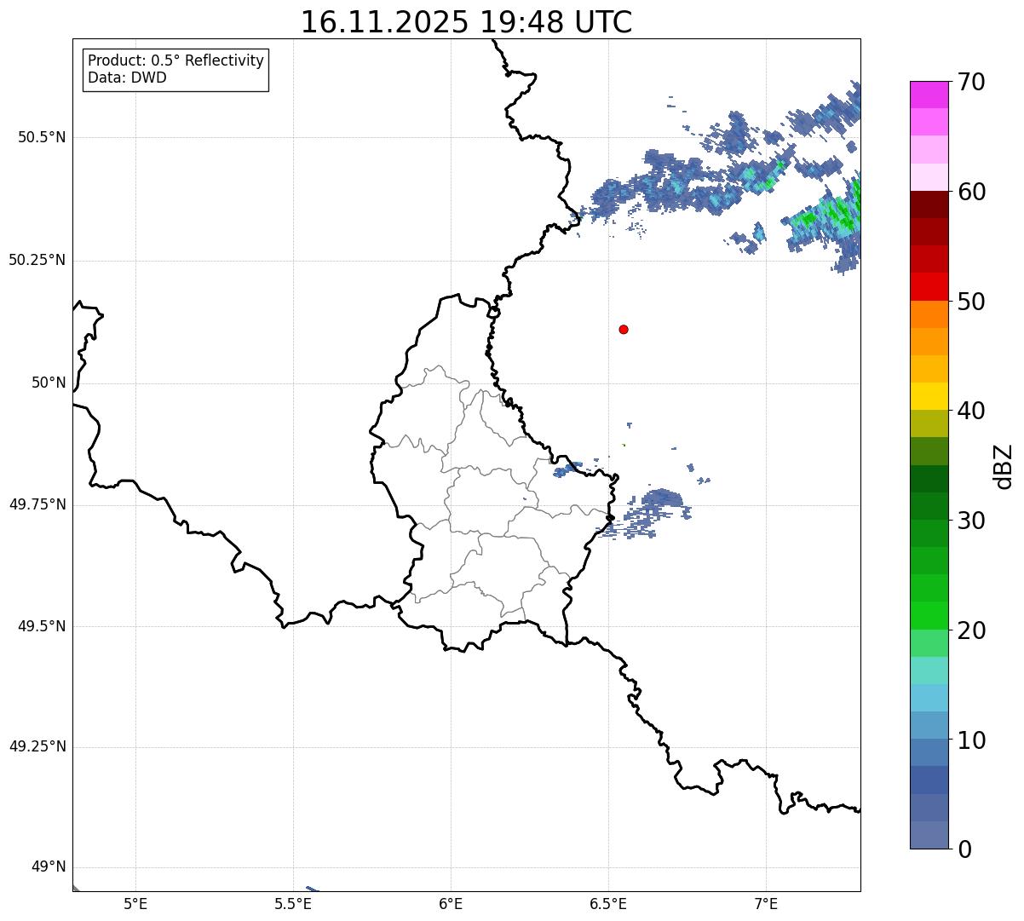This screenshot has height=921, width=1024.
Task: Click the 'dBZ' colorbar axis label
Action: [1004, 465]
